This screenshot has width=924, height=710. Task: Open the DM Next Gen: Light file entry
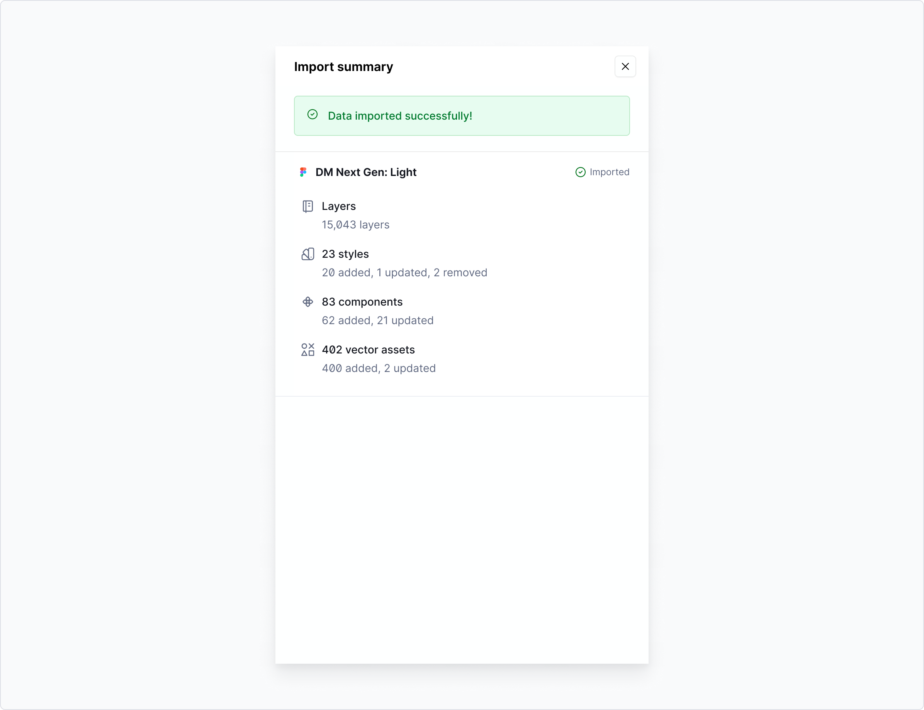click(366, 172)
